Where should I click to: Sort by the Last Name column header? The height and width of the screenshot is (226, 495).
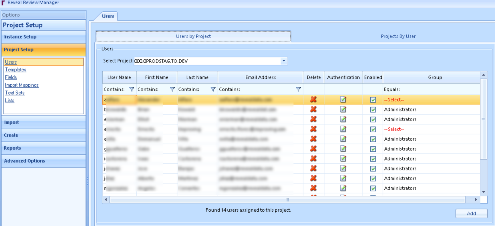pos(197,77)
